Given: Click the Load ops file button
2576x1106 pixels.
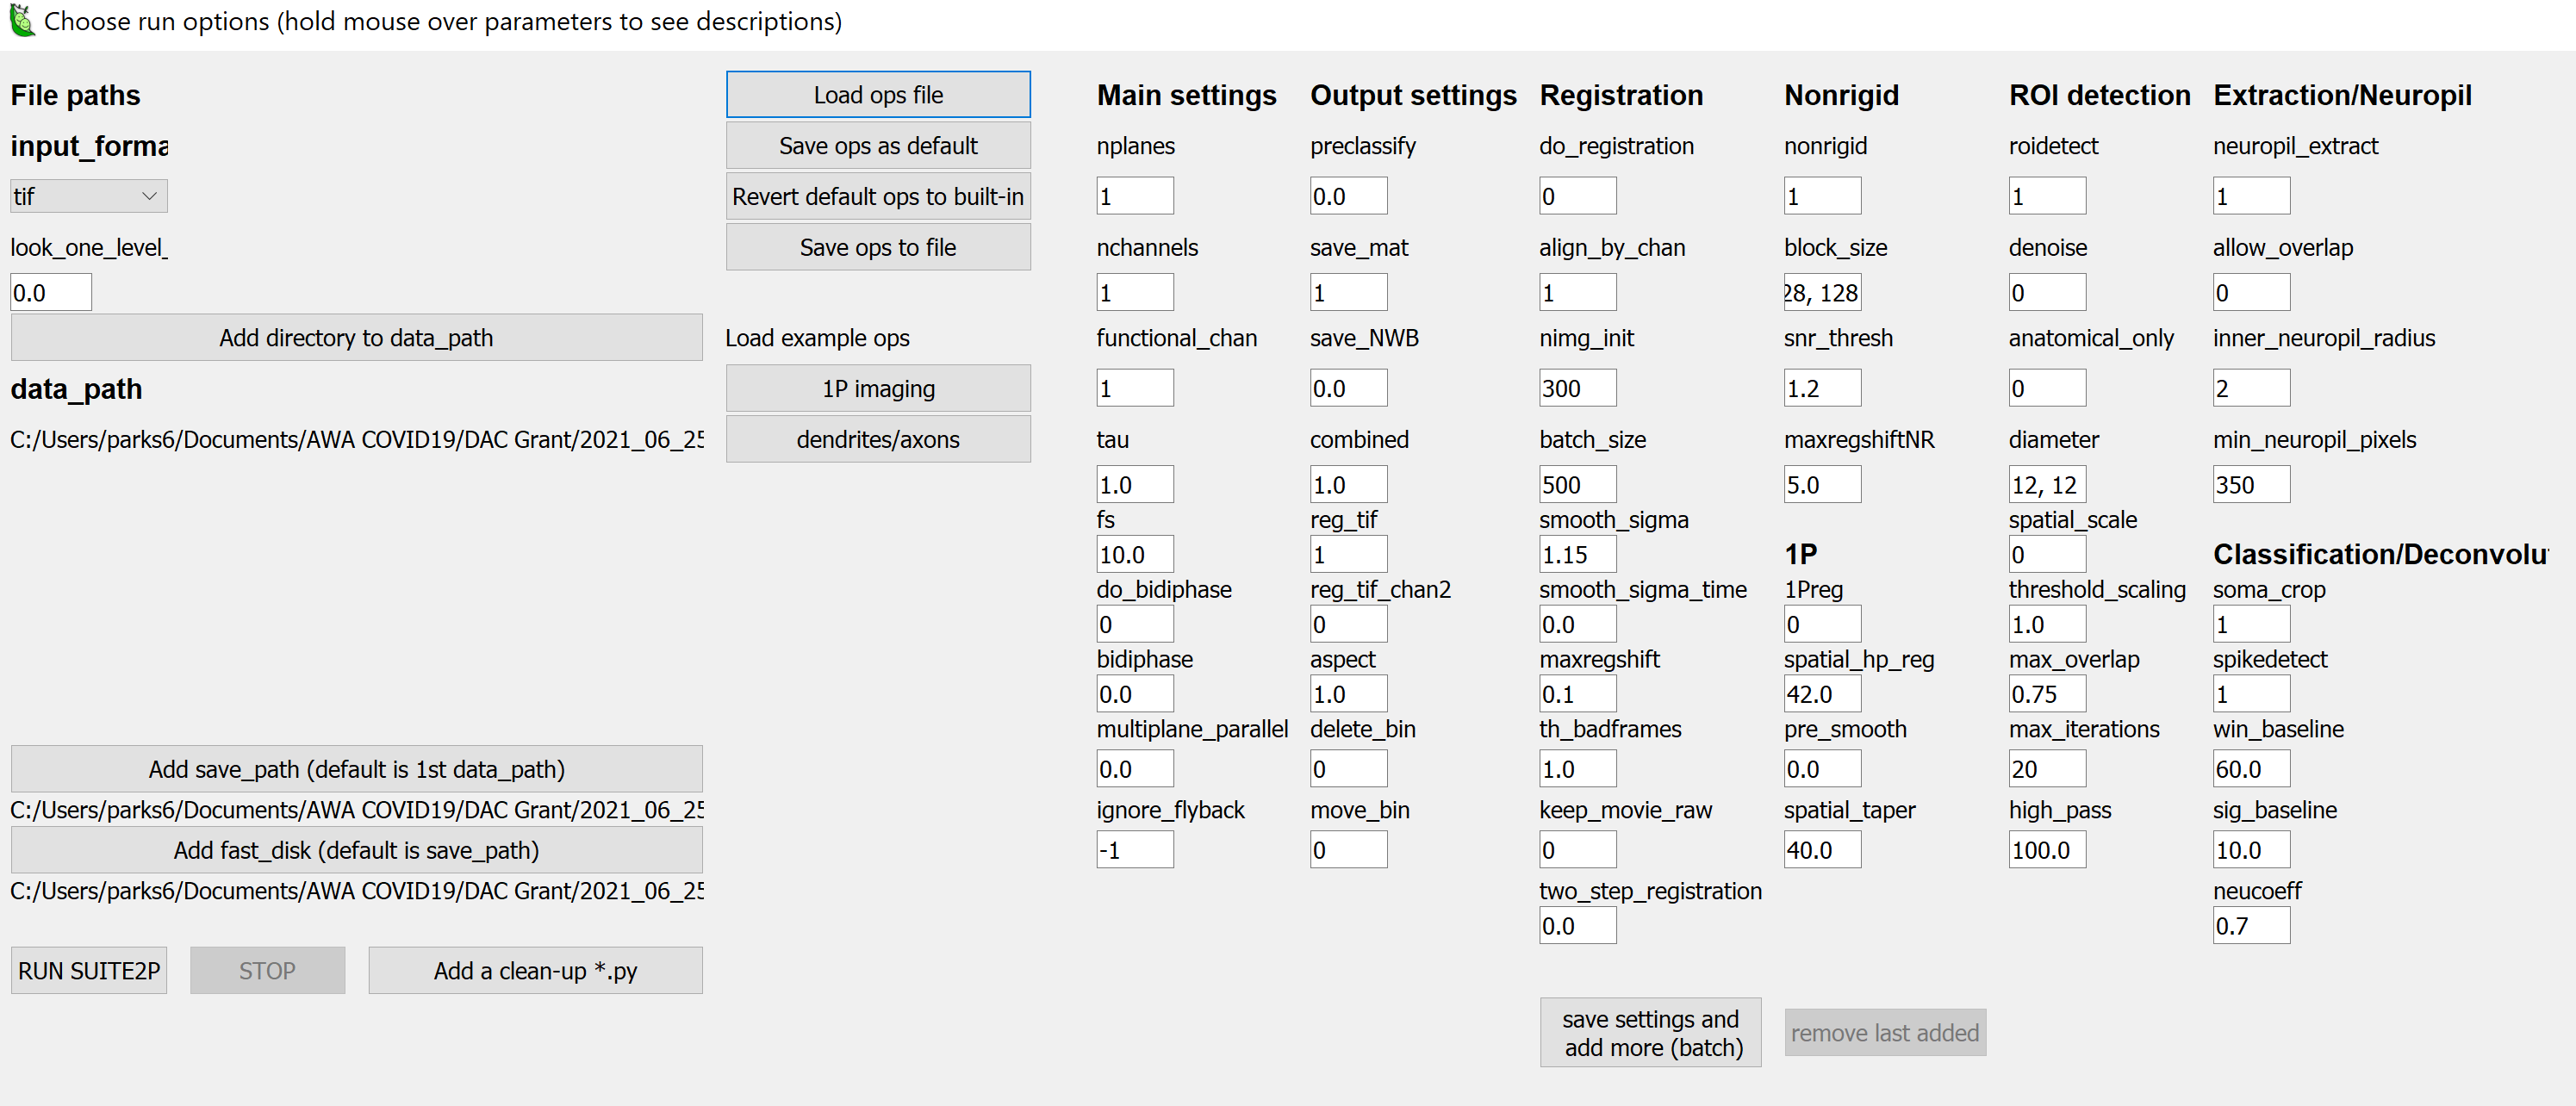Looking at the screenshot, I should (x=877, y=94).
